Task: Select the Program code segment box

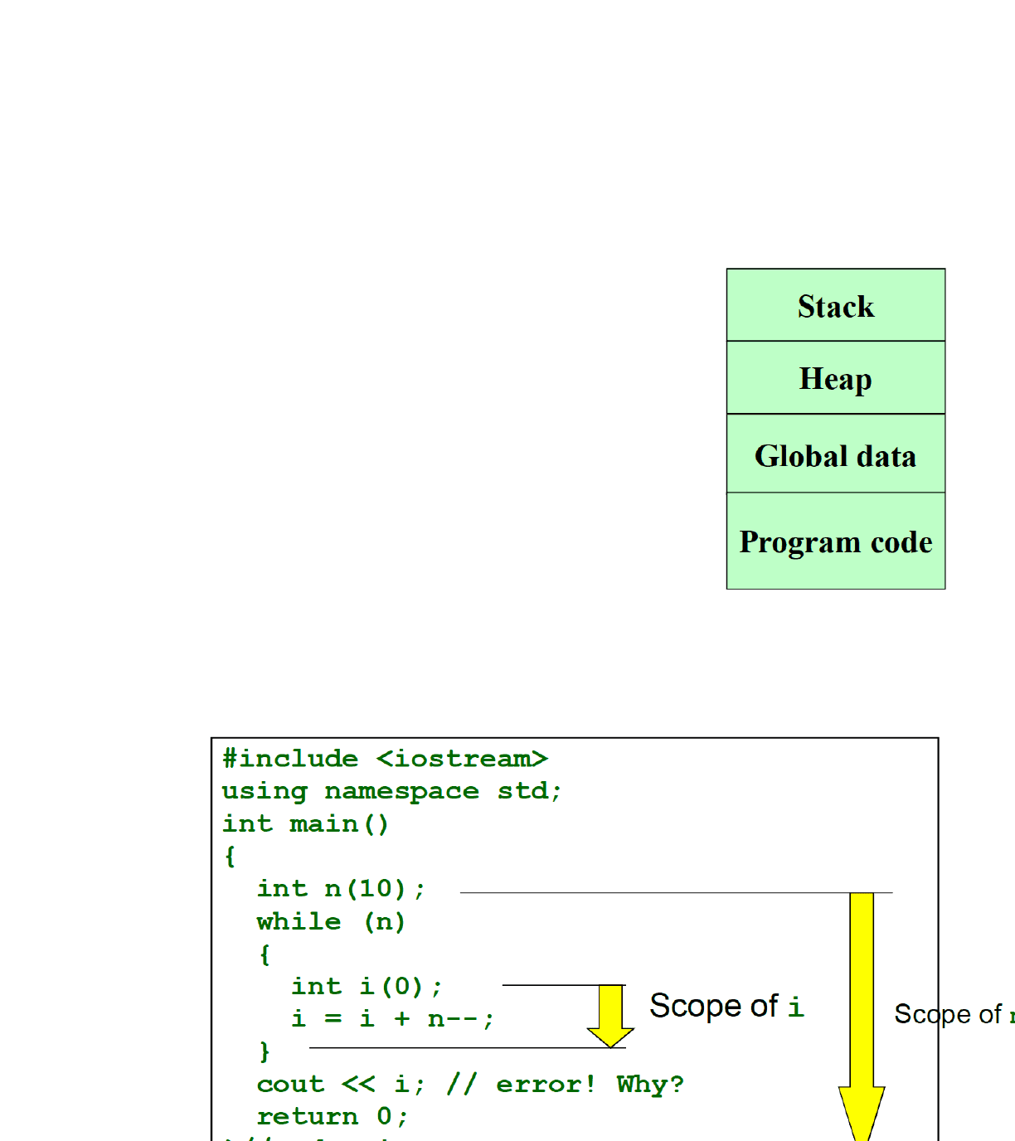Action: click(x=835, y=541)
